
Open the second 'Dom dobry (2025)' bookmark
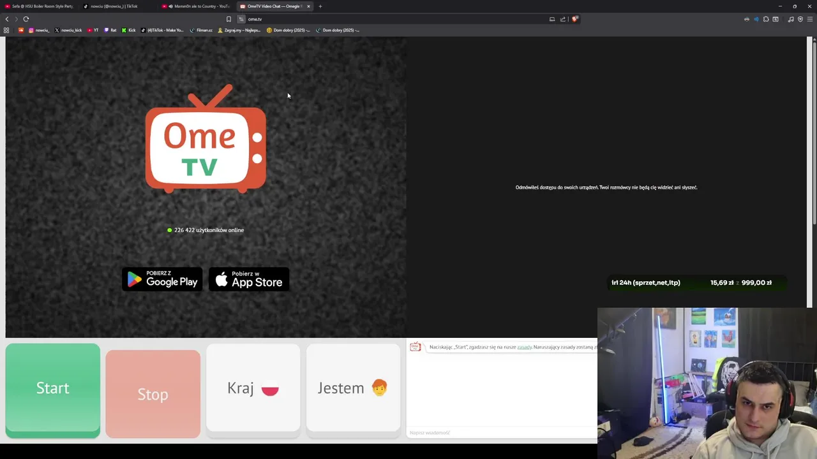(x=338, y=30)
